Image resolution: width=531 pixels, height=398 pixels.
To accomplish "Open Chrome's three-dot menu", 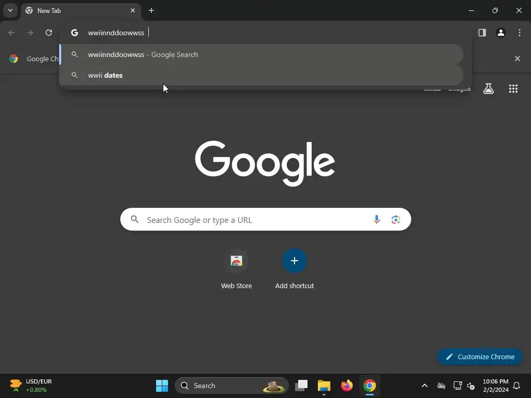I will tap(520, 33).
